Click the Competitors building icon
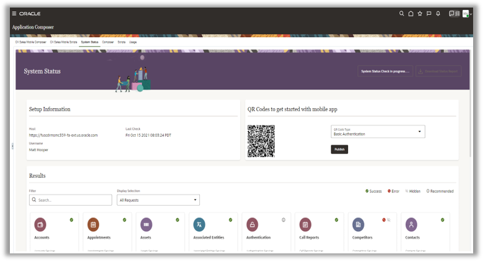 [x=358, y=224]
